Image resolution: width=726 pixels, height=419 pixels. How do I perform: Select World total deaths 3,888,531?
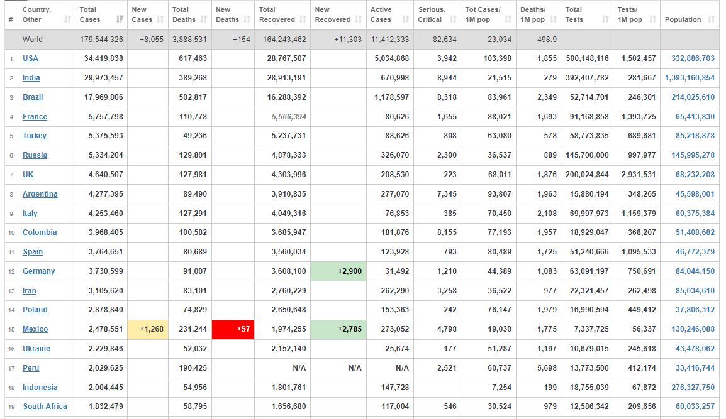pyautogui.click(x=189, y=40)
